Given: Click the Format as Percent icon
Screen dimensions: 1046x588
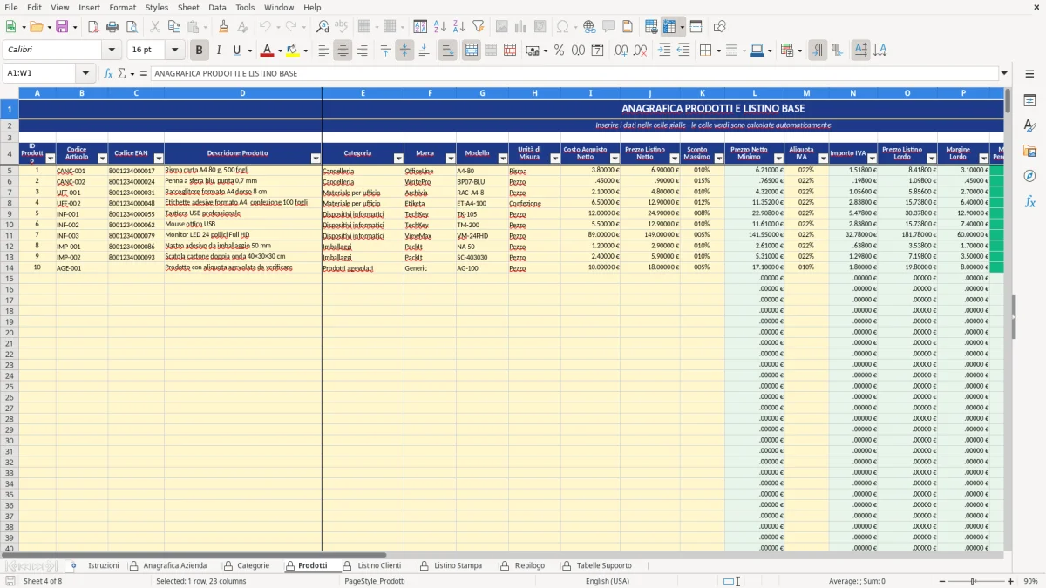Looking at the screenshot, I should tap(559, 51).
